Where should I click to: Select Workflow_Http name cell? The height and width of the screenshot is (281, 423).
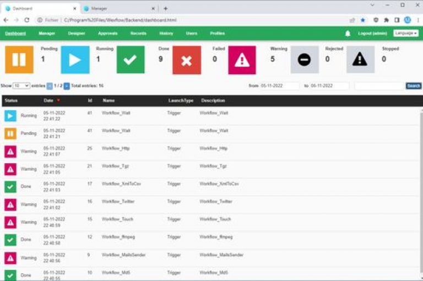click(x=116, y=148)
